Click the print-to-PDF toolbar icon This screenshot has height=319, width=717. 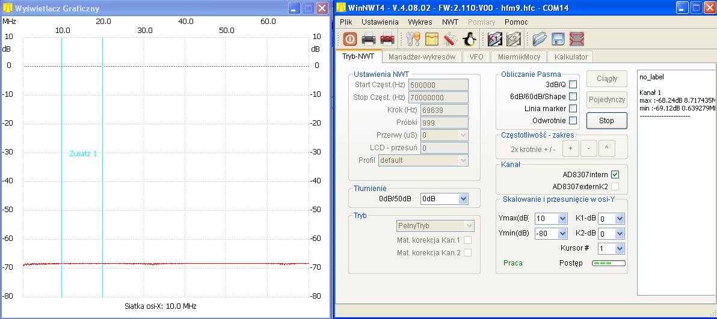(x=387, y=39)
